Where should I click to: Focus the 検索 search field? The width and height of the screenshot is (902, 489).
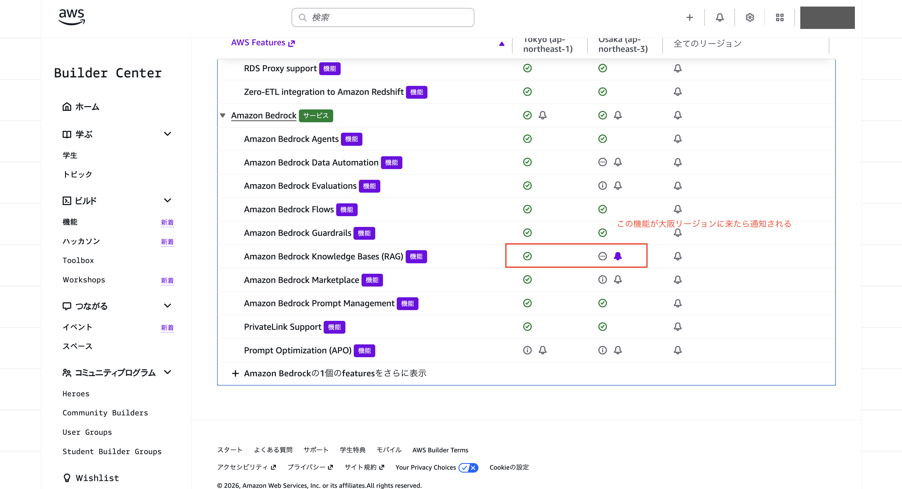(x=383, y=18)
